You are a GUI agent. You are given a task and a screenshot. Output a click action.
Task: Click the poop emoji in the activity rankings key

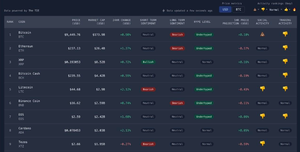[x=255, y=9]
